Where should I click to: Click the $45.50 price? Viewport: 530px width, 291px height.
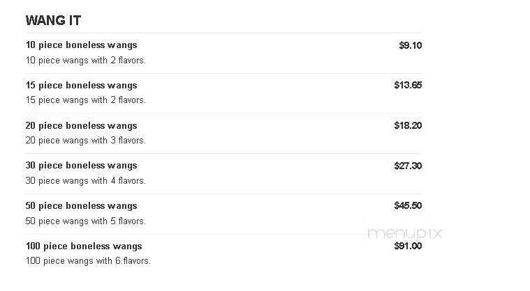408,206
